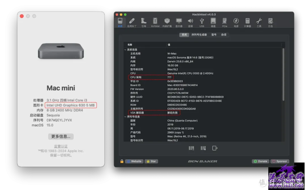Click the table vertical scrollbar in Hackintool
This screenshot has width=306, height=190.
[283, 74]
